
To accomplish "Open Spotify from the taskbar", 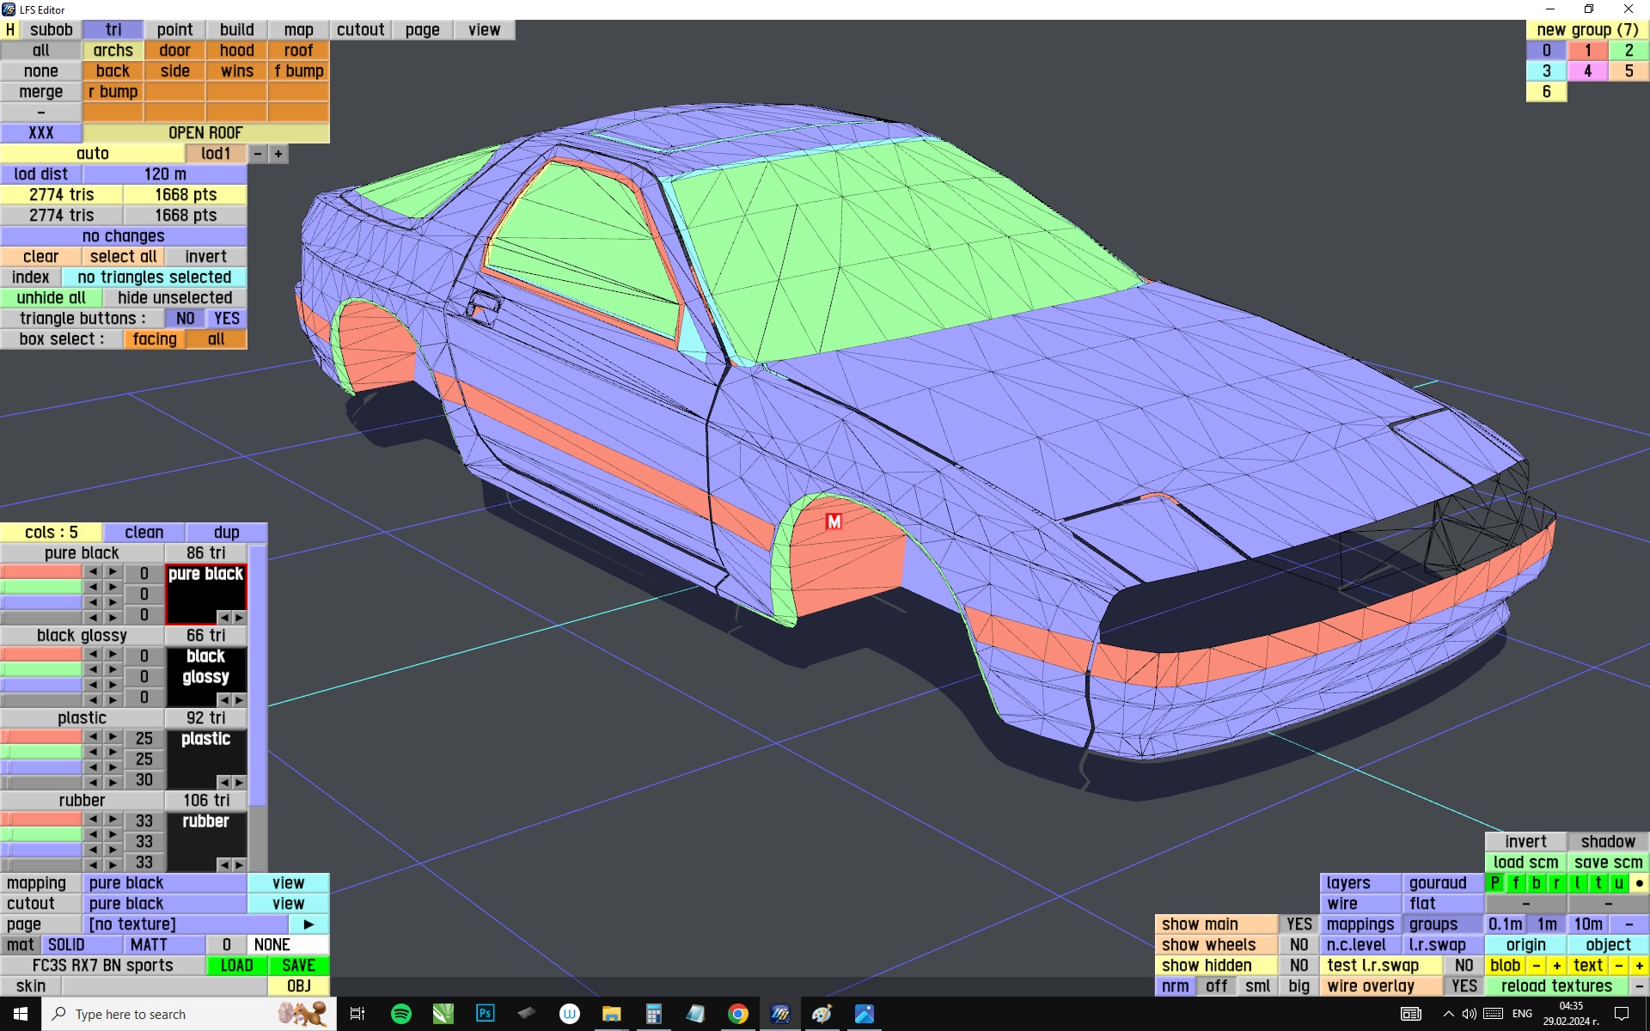I will 400,1014.
